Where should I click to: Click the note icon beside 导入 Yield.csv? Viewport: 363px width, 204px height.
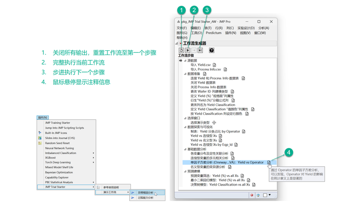pos(214,65)
